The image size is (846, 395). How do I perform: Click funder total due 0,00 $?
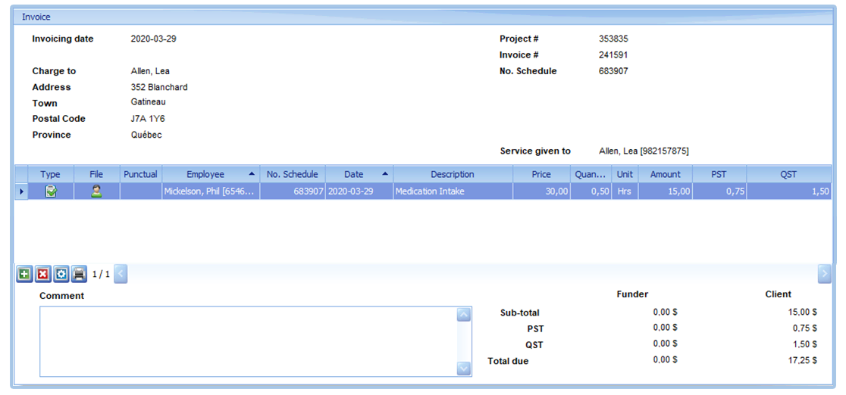coord(666,359)
